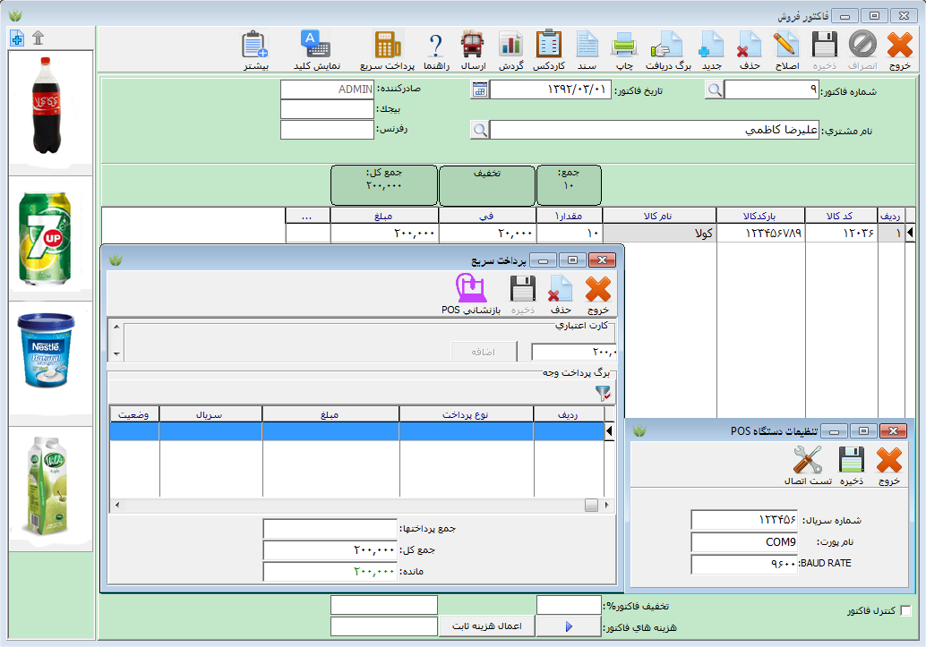Enable the Invoice Control (کنترل فاکتور) checkbox
The height and width of the screenshot is (647, 926).
[905, 611]
